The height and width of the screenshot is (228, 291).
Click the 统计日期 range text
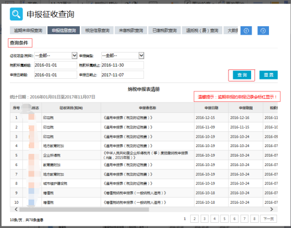coord(53,97)
